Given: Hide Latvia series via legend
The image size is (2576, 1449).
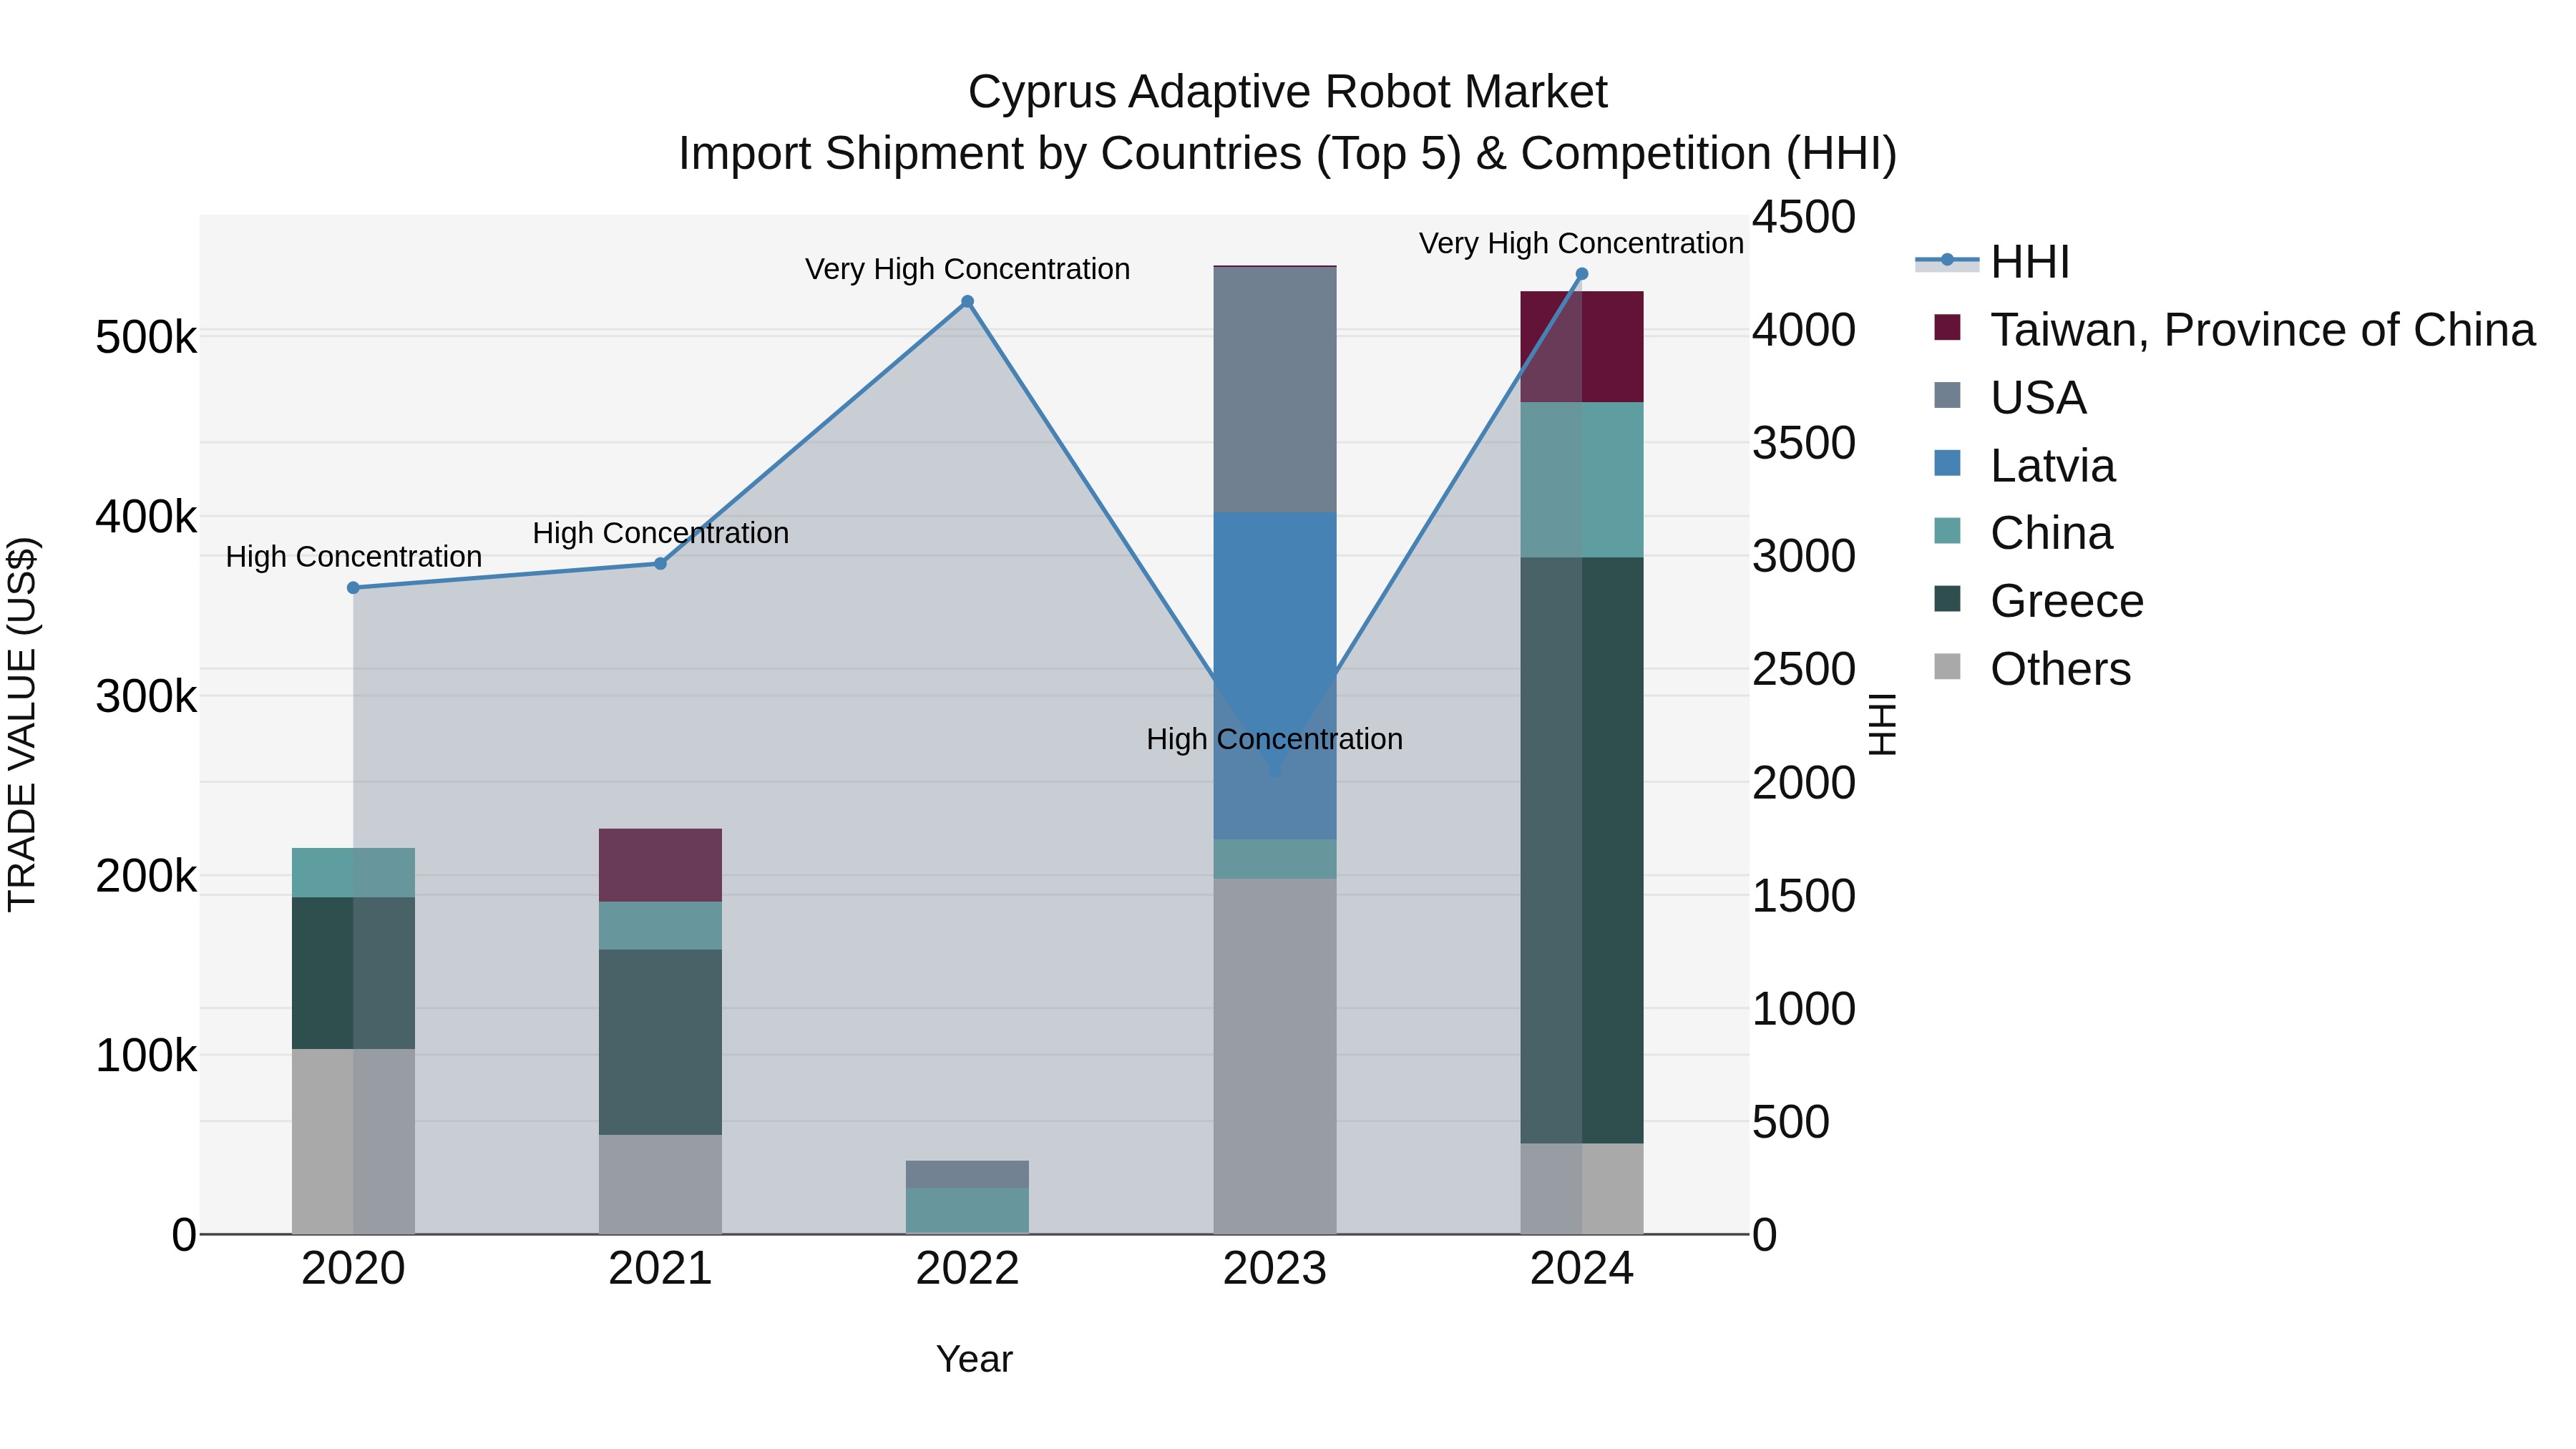Looking at the screenshot, I should [x=2052, y=465].
